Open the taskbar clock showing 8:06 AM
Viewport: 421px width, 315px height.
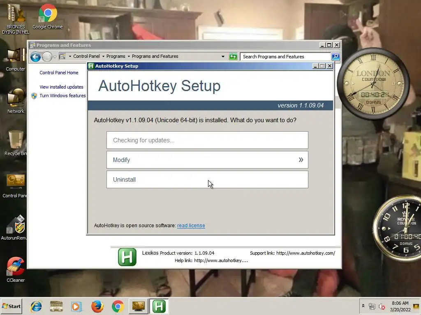click(400, 306)
